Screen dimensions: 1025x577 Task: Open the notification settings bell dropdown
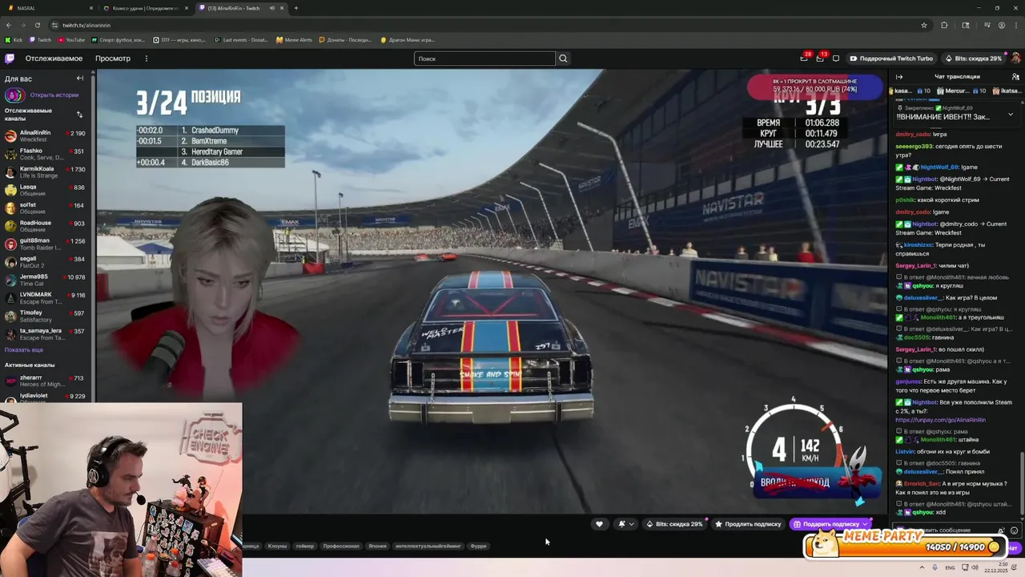tap(625, 524)
